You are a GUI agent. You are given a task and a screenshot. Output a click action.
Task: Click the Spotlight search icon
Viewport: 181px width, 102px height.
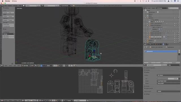(172, 1)
